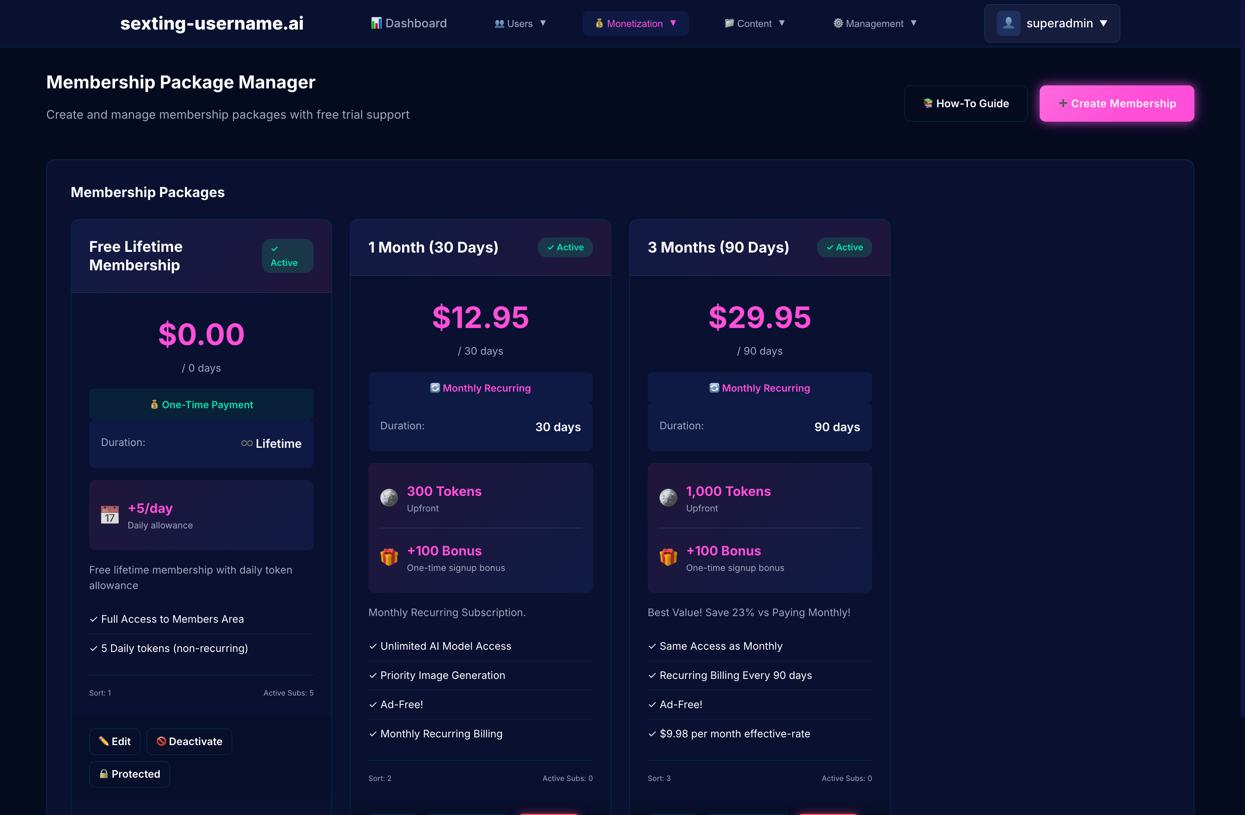The width and height of the screenshot is (1245, 815).
Task: Click the superadmin avatar icon
Action: coord(1008,23)
